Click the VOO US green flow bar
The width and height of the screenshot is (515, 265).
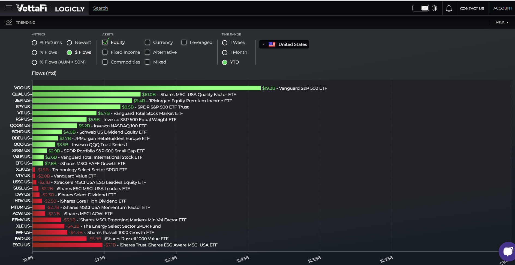[146, 88]
